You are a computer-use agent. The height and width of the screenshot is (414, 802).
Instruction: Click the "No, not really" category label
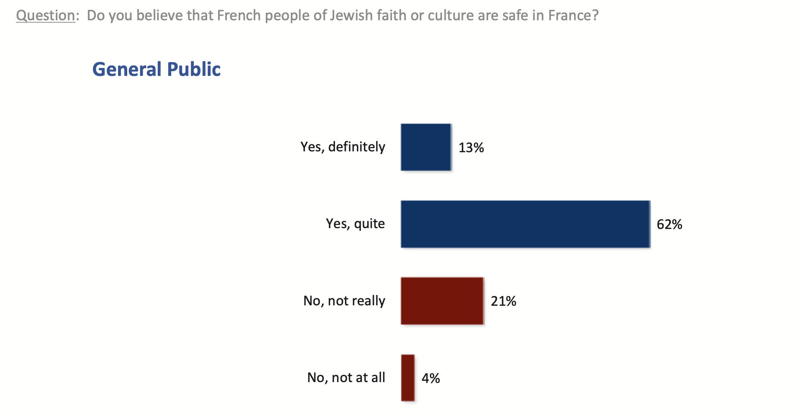344,301
